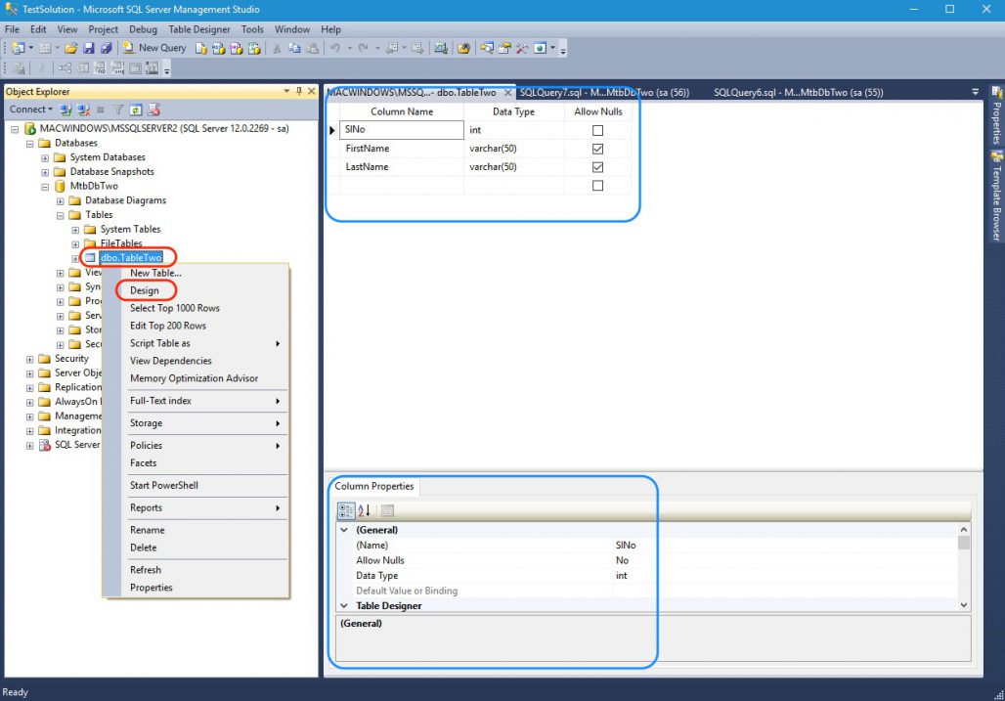Click the Stop square icon in Object Explorer toolbar
This screenshot has width=1005, height=701.
click(x=101, y=110)
